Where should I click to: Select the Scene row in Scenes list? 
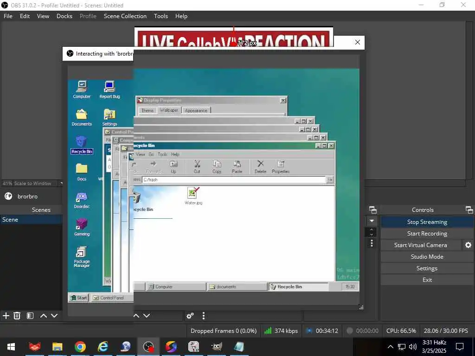(31, 219)
